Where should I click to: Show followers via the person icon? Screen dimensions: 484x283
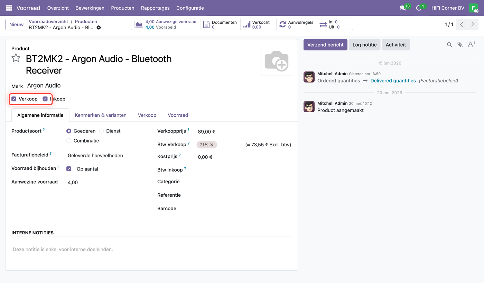coord(471,45)
